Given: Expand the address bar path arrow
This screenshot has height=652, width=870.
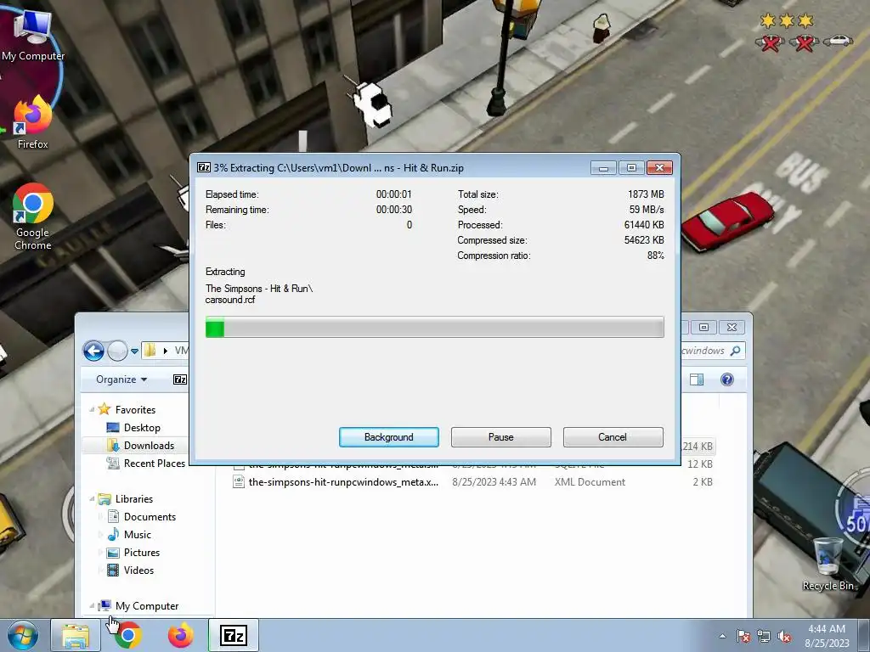Looking at the screenshot, I should pyautogui.click(x=166, y=351).
